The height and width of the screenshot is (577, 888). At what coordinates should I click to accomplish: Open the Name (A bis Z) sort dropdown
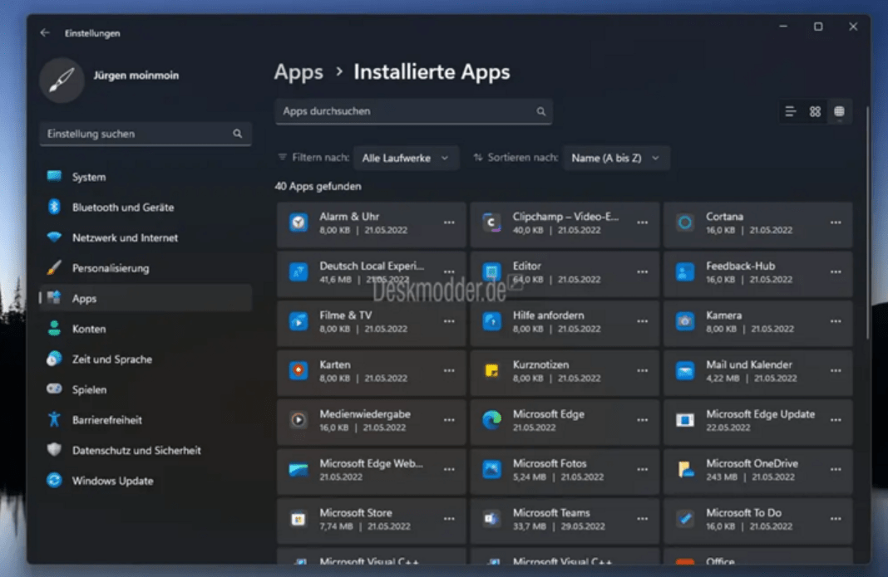coord(616,158)
